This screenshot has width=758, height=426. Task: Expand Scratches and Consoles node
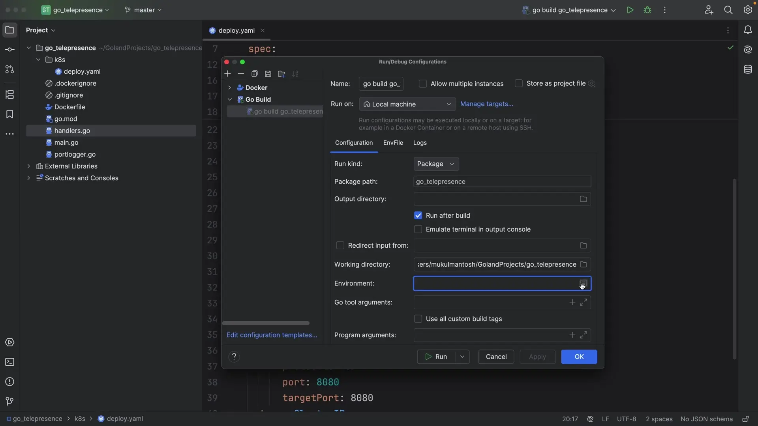(x=28, y=178)
